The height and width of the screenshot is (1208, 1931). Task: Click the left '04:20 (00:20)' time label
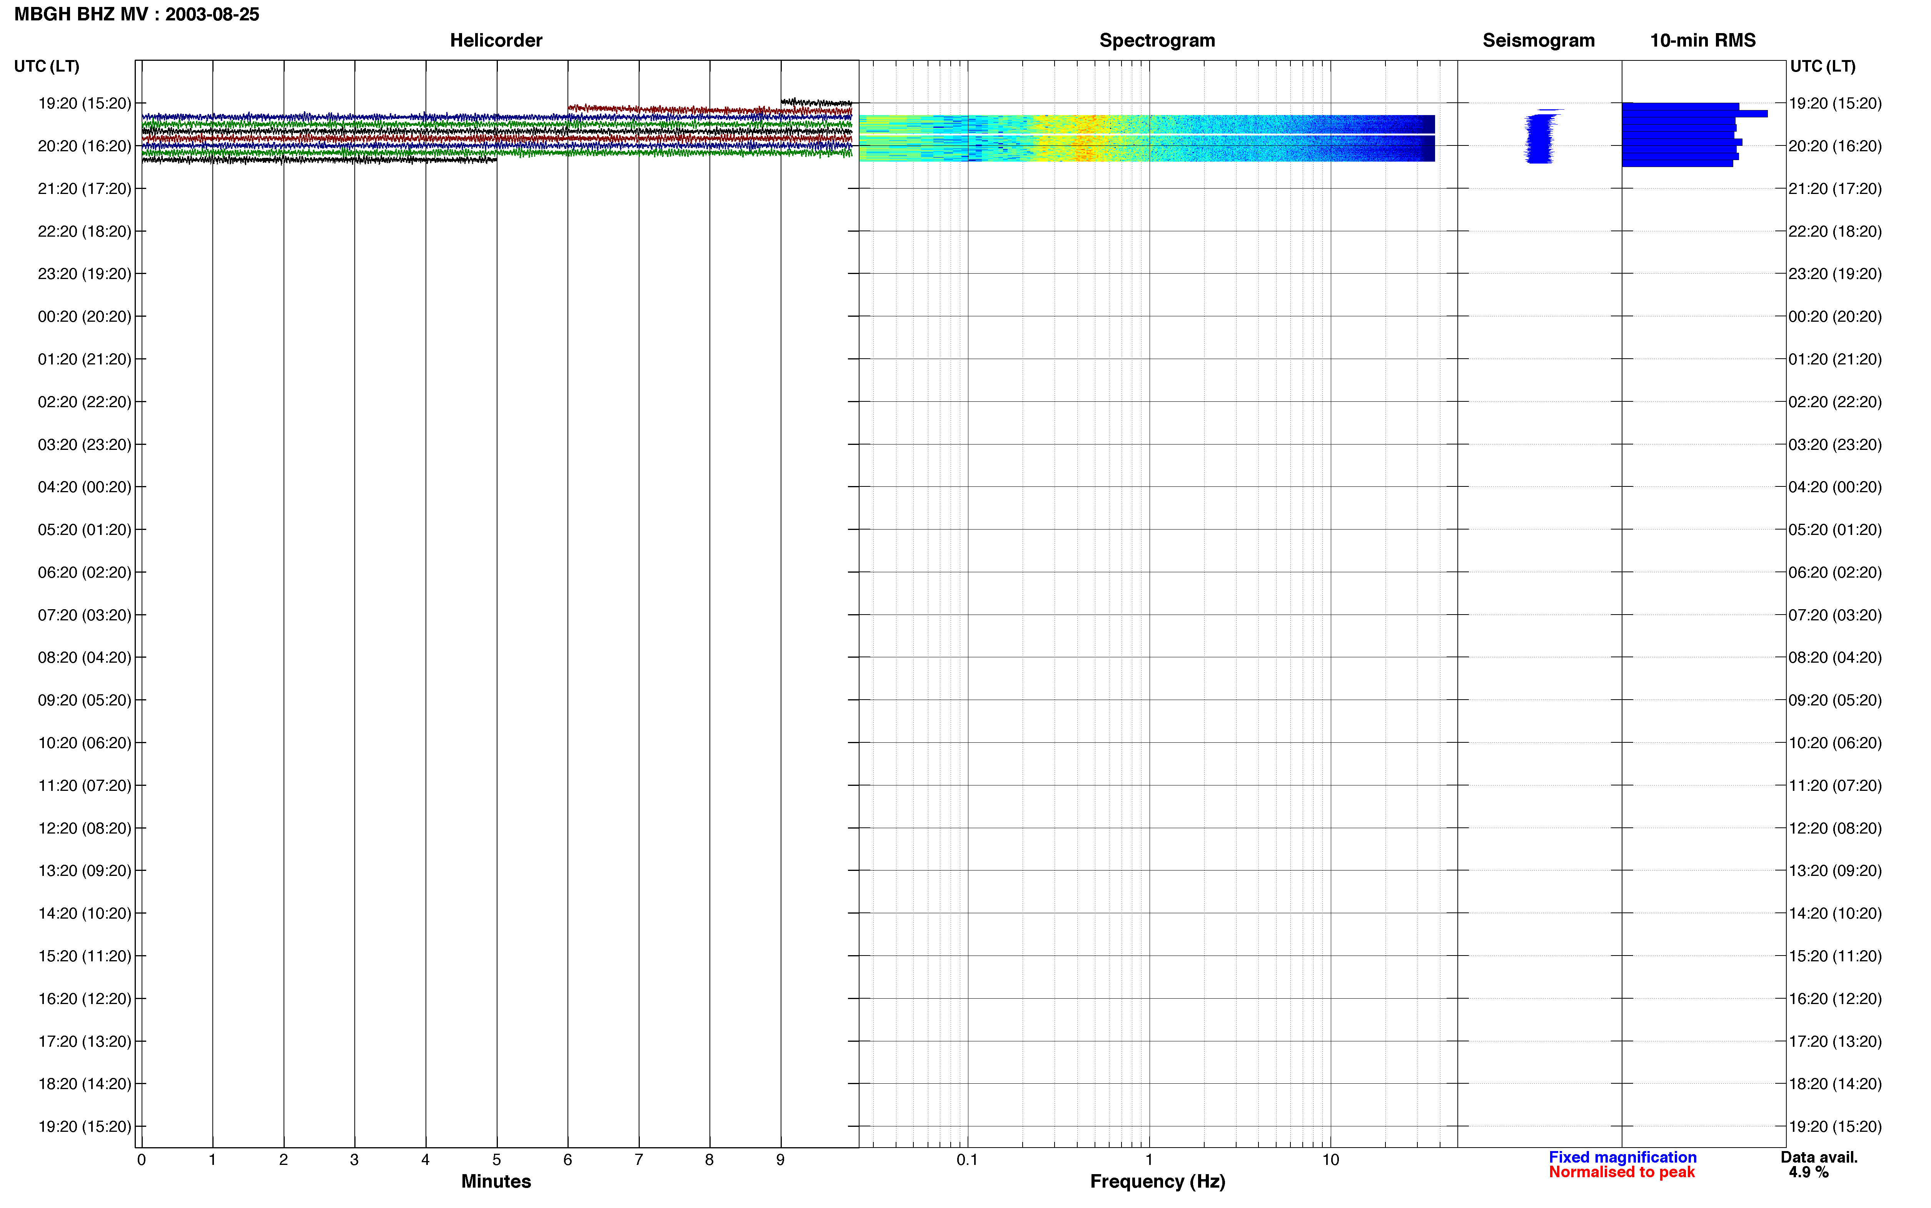(85, 486)
